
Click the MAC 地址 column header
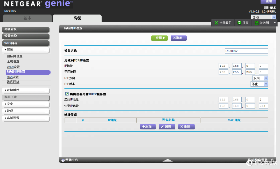(x=234, y=120)
